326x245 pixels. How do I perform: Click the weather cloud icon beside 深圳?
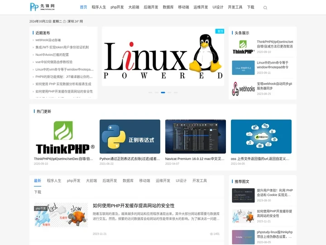click(65, 21)
